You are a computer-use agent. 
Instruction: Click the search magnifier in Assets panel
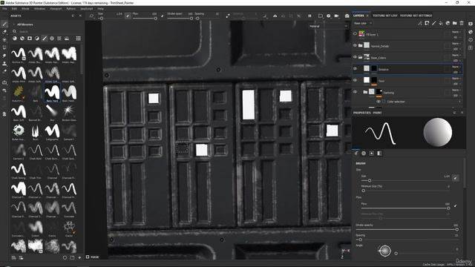pos(14,31)
